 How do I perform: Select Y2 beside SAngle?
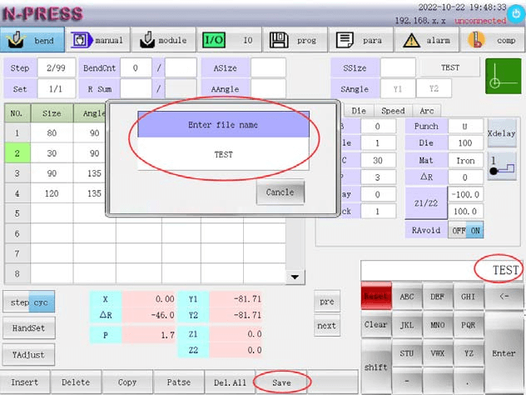(434, 89)
